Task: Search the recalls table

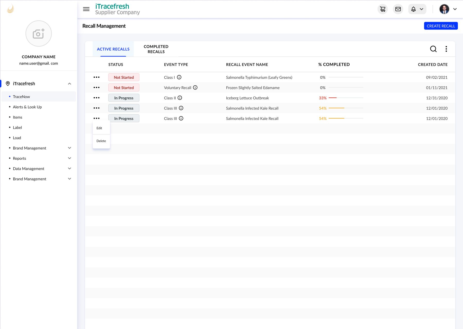Action: [x=433, y=49]
